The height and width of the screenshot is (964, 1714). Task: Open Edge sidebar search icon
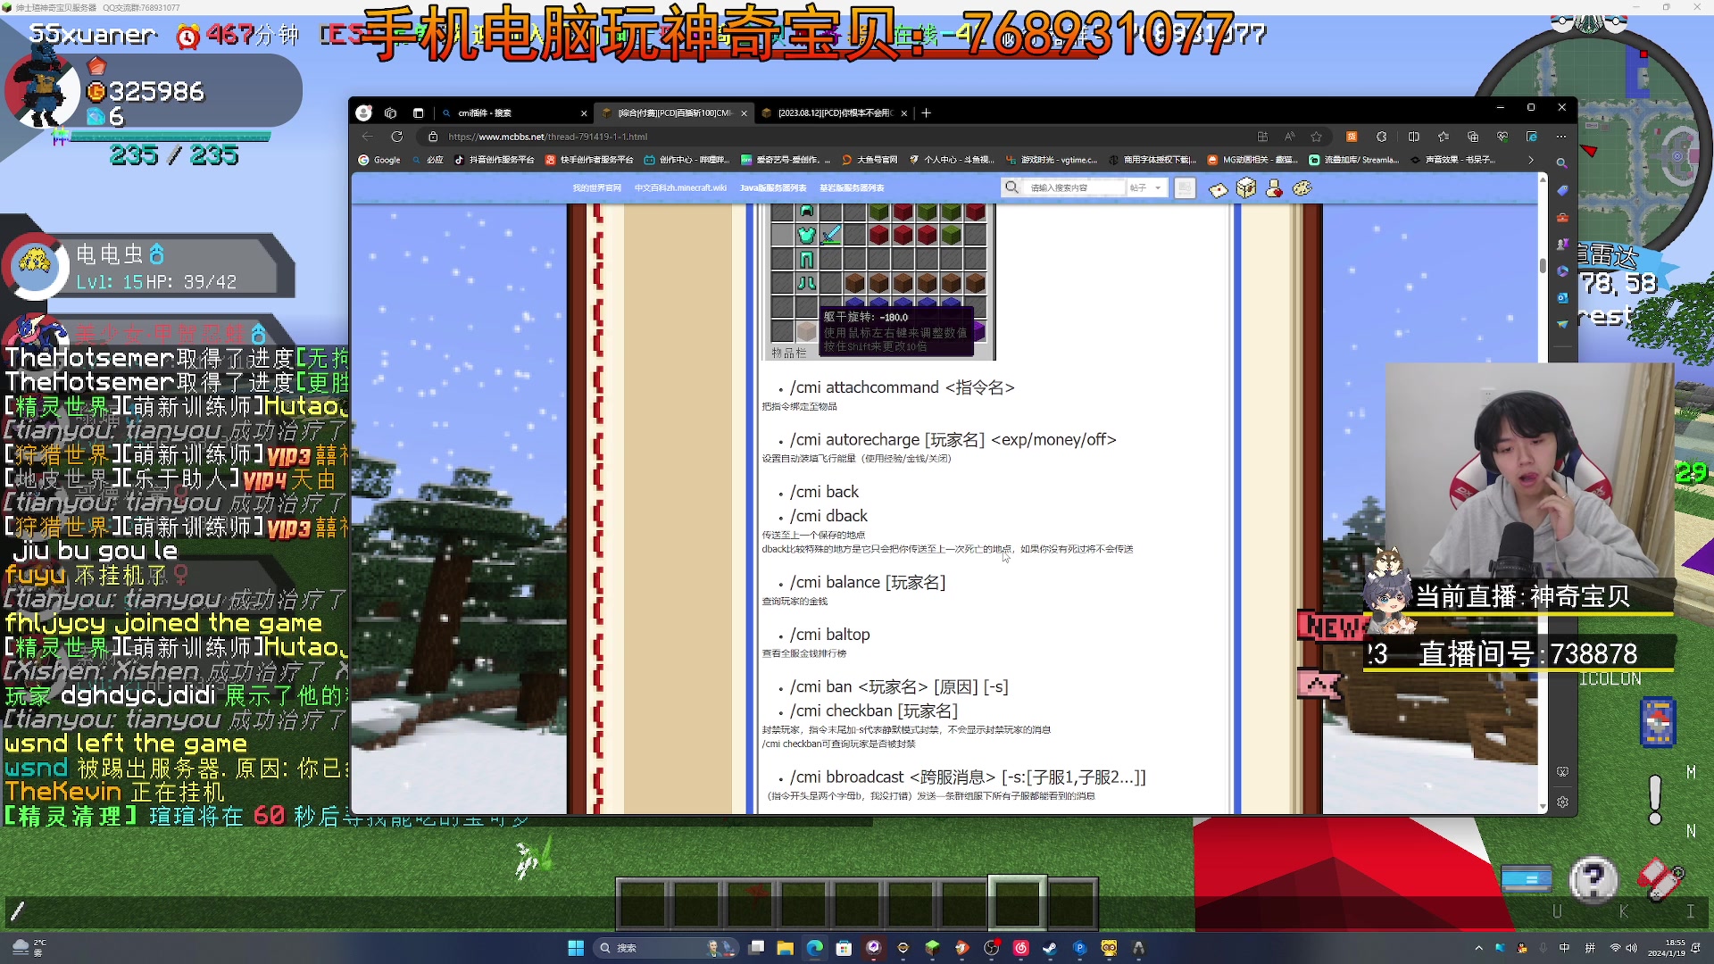[1562, 164]
